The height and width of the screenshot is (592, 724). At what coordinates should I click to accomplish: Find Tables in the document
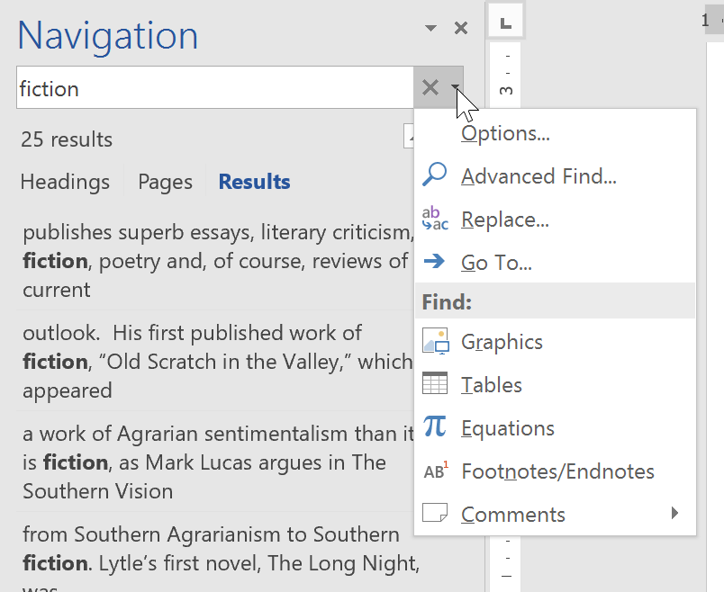[492, 384]
